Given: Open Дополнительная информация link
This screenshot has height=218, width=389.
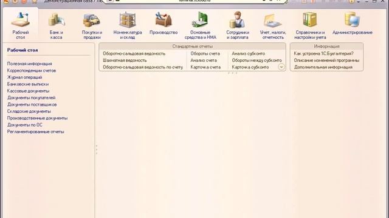Looking at the screenshot, I should [323, 67].
